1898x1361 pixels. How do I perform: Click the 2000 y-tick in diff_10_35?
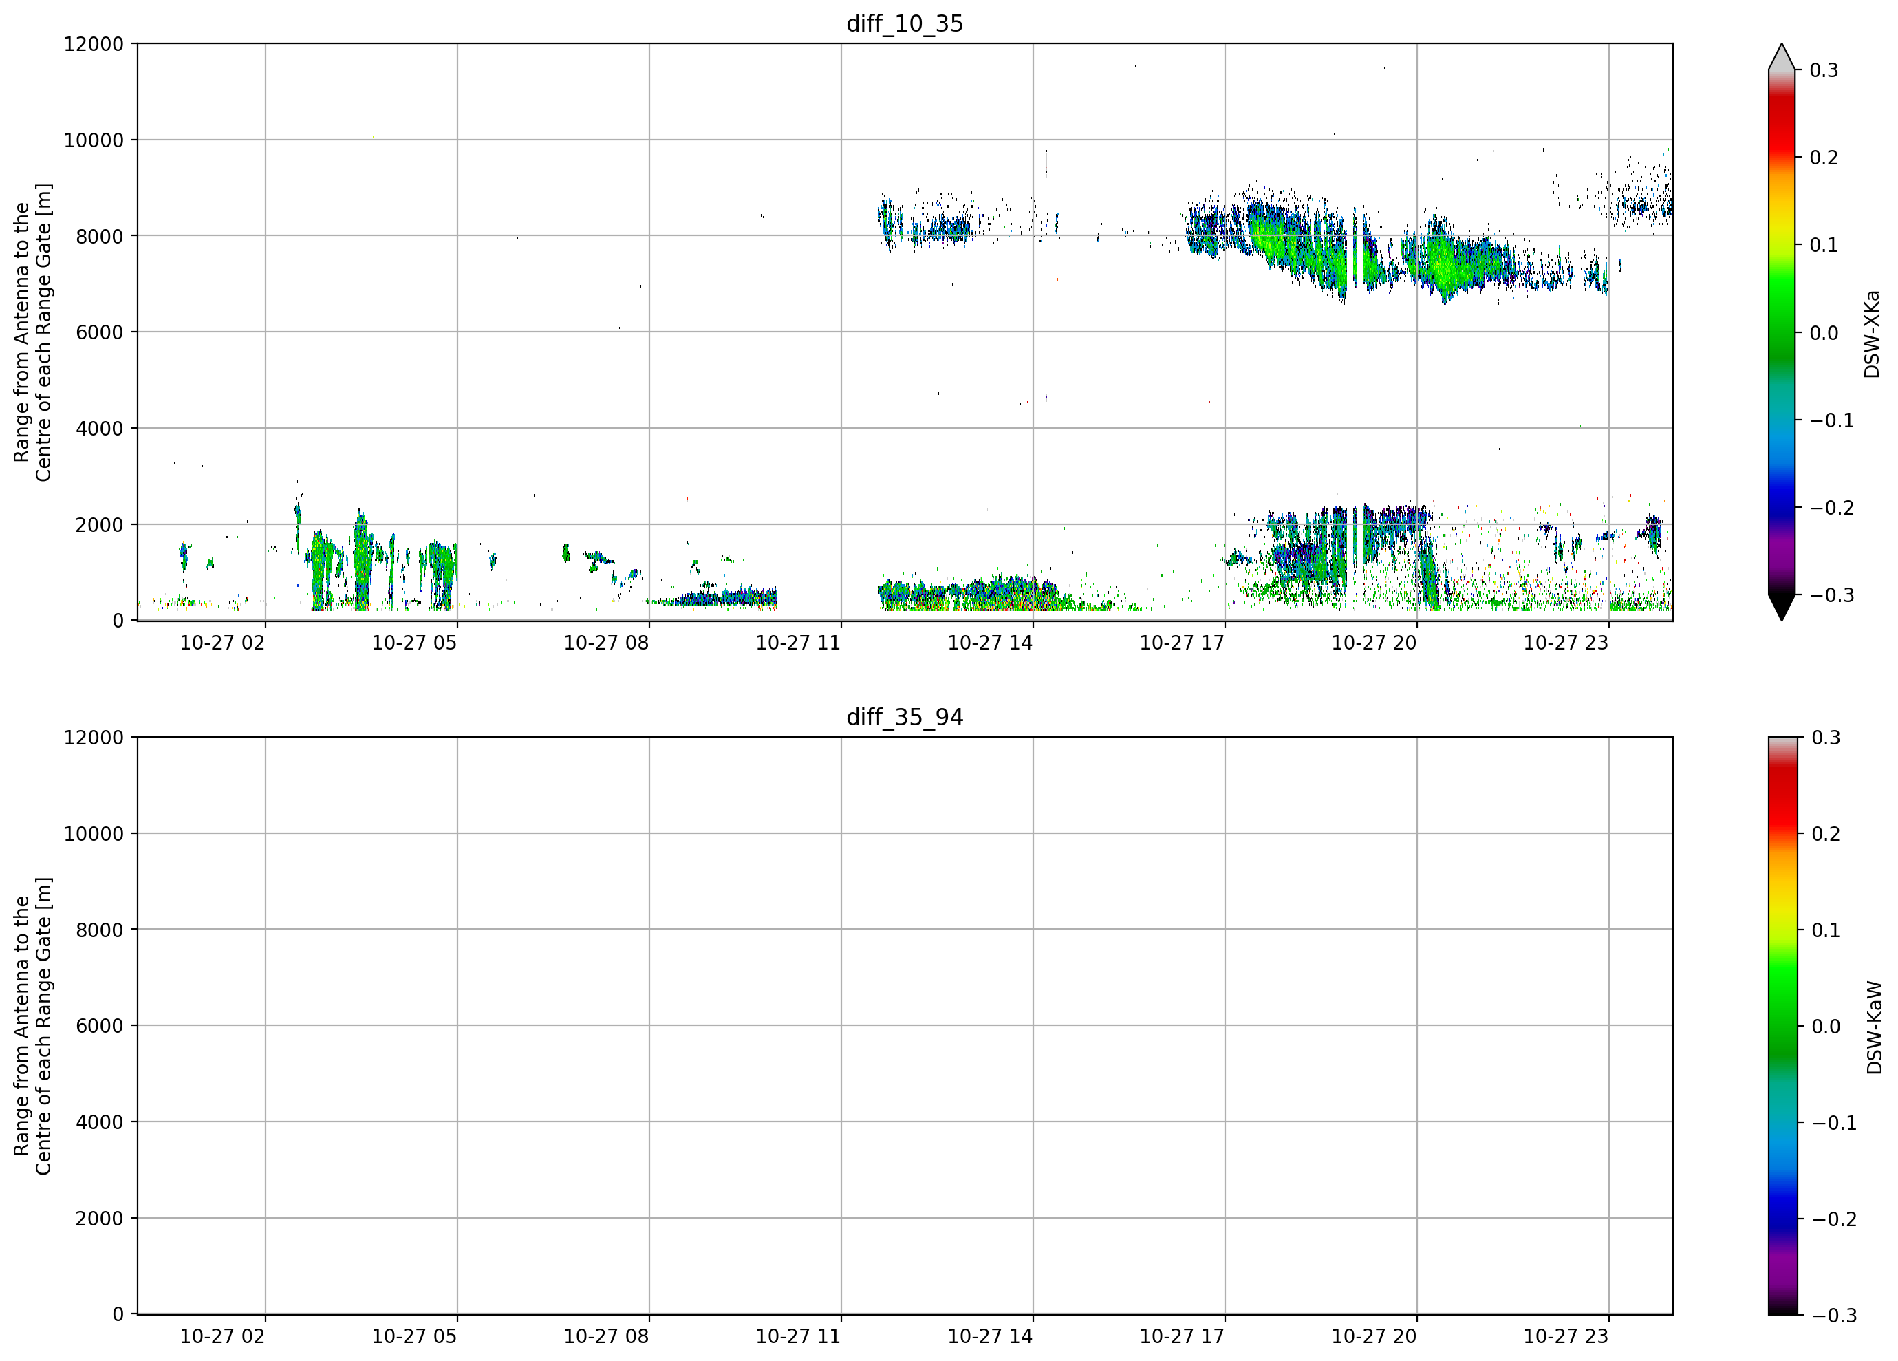tap(100, 525)
